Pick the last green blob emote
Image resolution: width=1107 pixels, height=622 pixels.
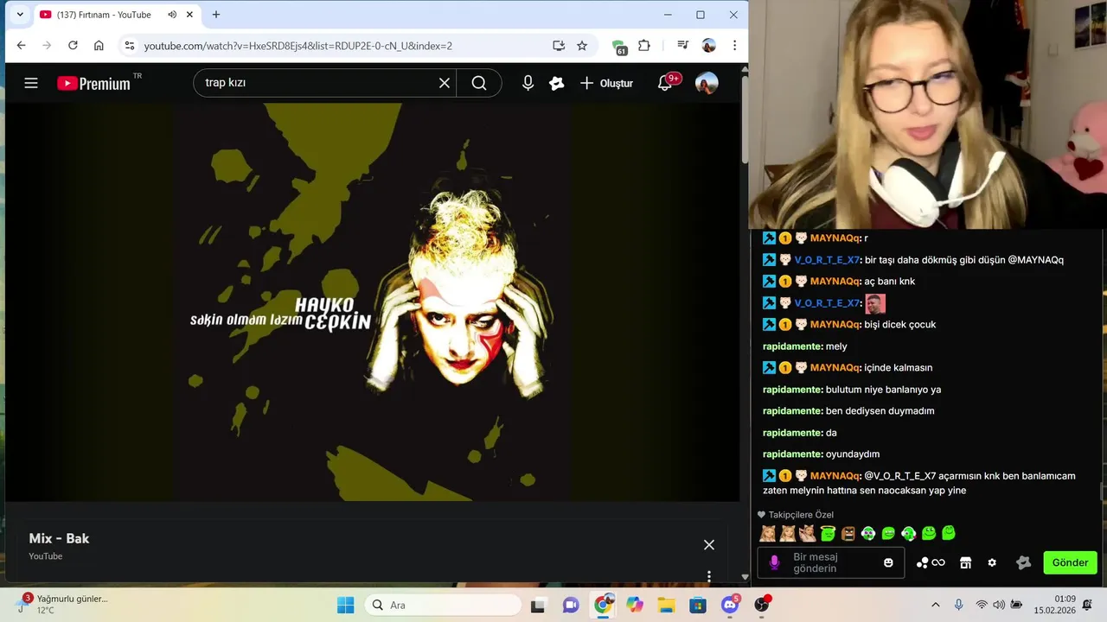948,533
